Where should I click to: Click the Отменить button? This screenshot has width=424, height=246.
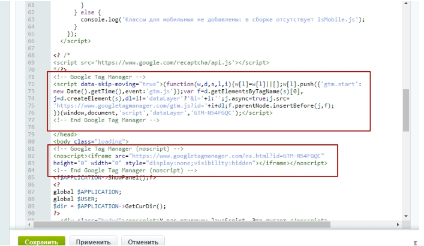(143, 241)
